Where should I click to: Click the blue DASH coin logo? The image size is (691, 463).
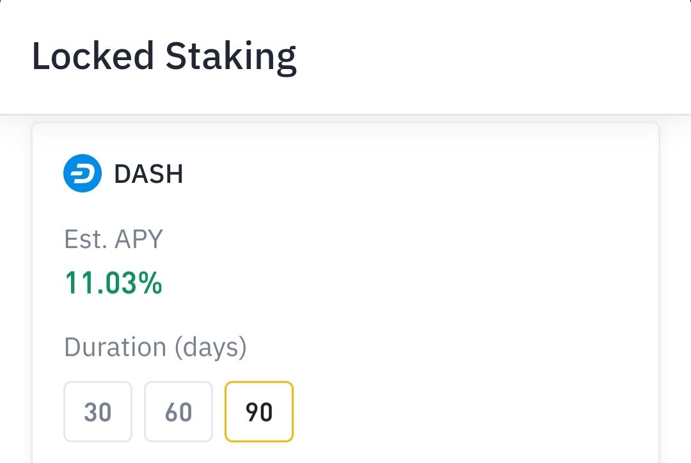pos(83,173)
